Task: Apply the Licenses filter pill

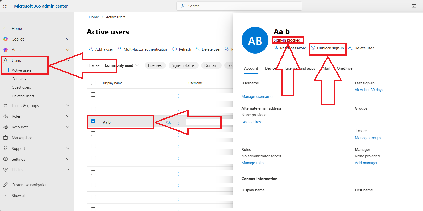Action: click(x=155, y=65)
